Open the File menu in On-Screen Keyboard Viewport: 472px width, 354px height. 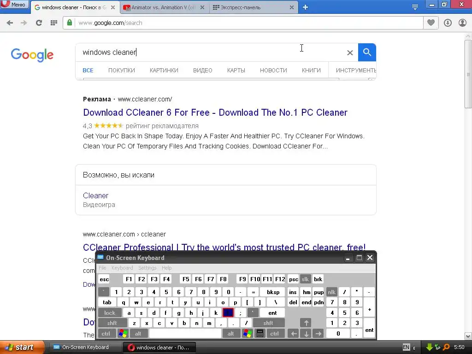point(102,268)
